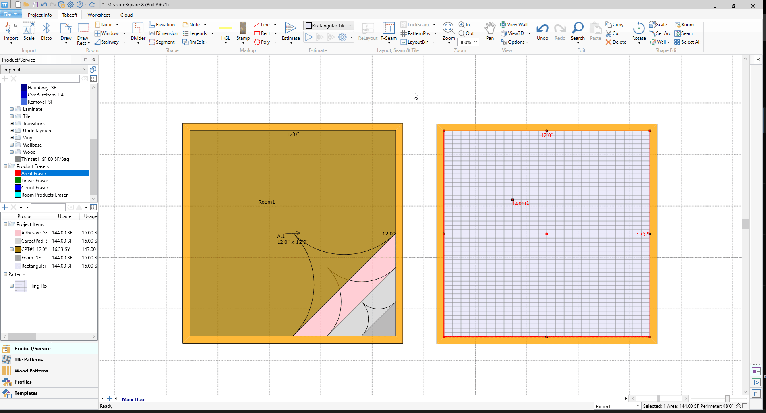
Task: Select the Pan hand tool
Action: coord(490,32)
